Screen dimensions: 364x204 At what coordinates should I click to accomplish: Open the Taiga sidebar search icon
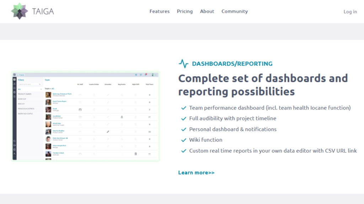coord(14,140)
